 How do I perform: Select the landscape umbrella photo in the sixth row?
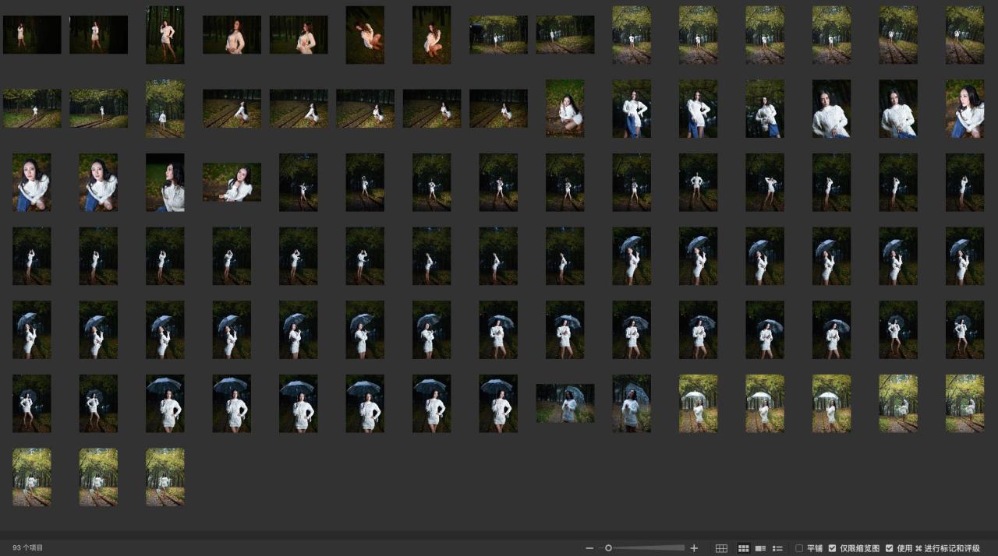click(x=565, y=403)
